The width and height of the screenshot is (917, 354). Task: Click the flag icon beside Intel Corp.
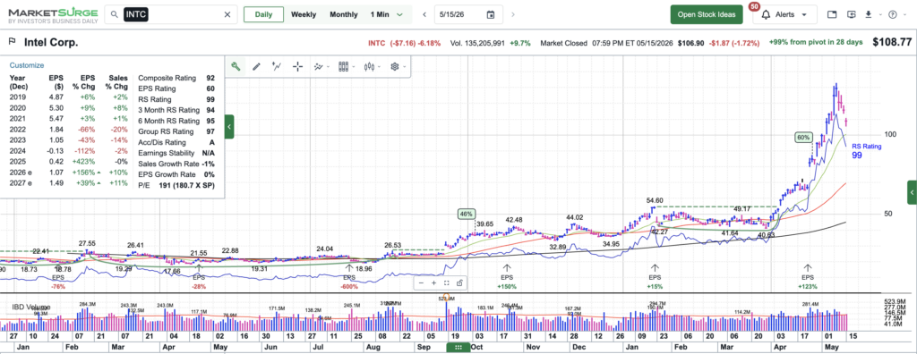(12, 42)
